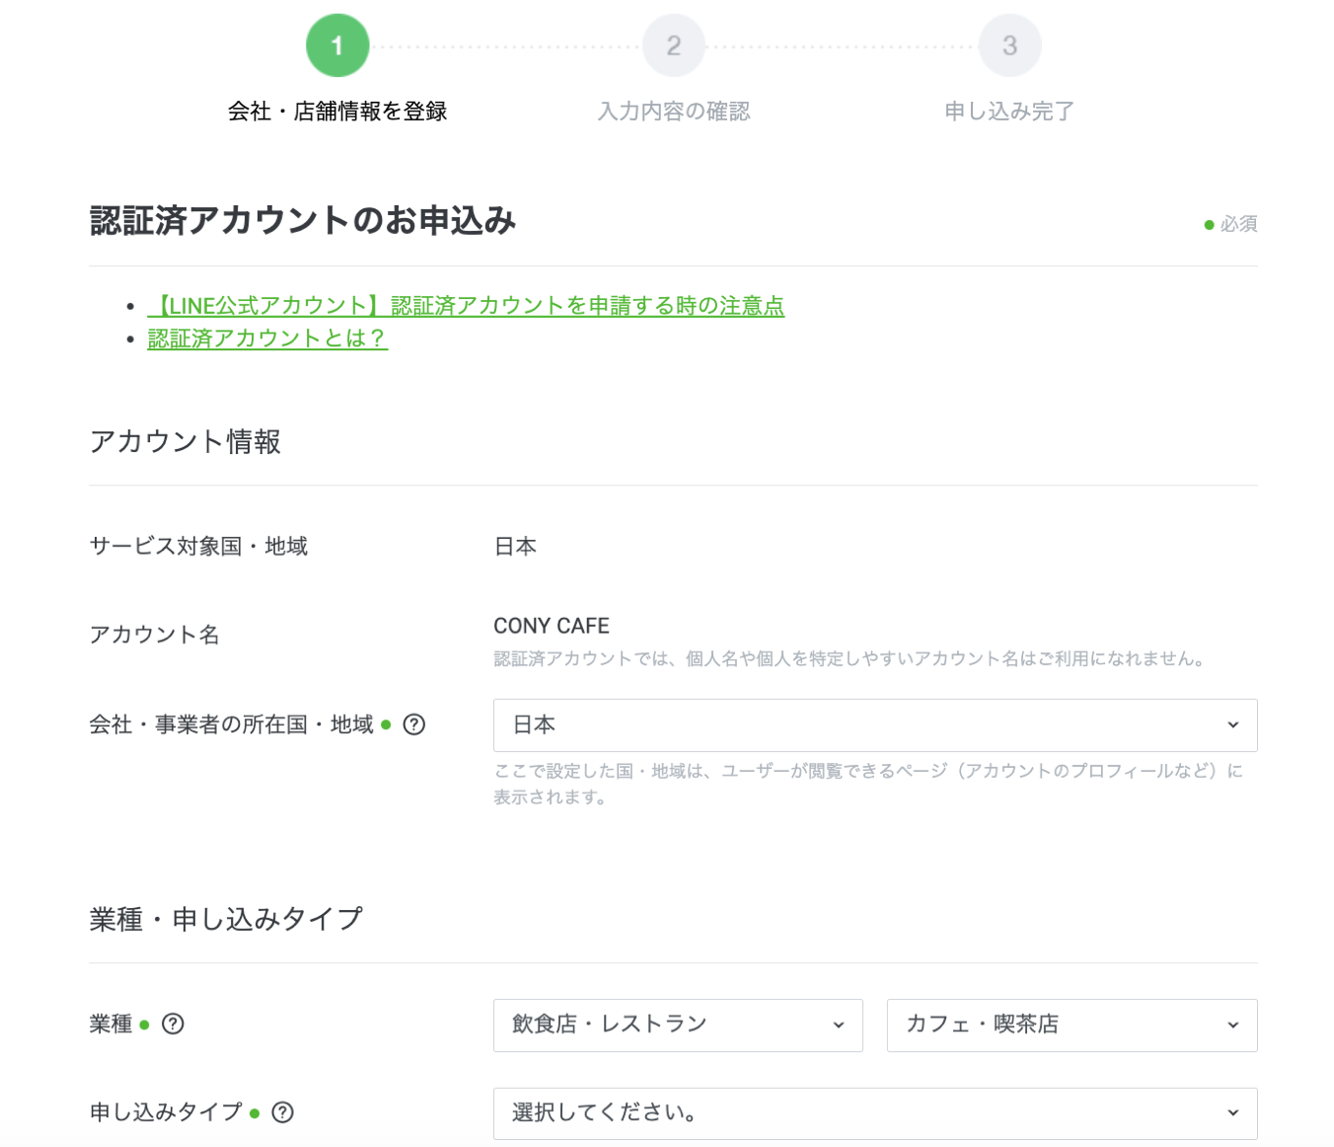Open the help icon next to 業種
The image size is (1334, 1147).
pos(173,1025)
